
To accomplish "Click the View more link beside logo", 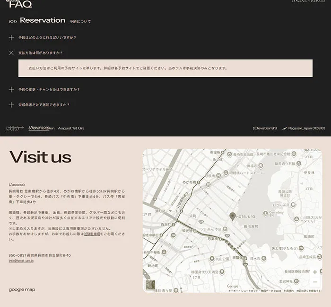I will [x=39, y=128].
